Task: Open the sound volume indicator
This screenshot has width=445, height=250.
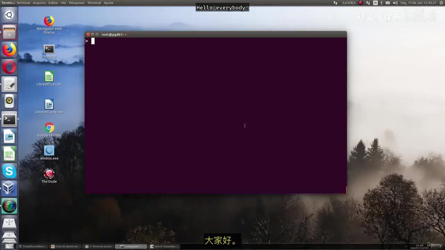Action: point(395,3)
